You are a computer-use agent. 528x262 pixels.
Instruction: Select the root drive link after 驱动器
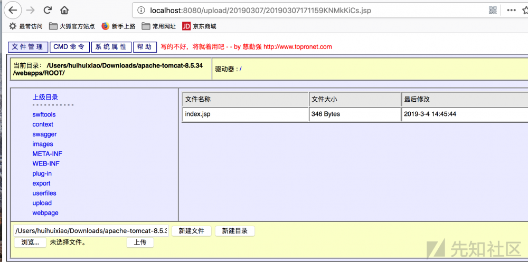click(240, 69)
